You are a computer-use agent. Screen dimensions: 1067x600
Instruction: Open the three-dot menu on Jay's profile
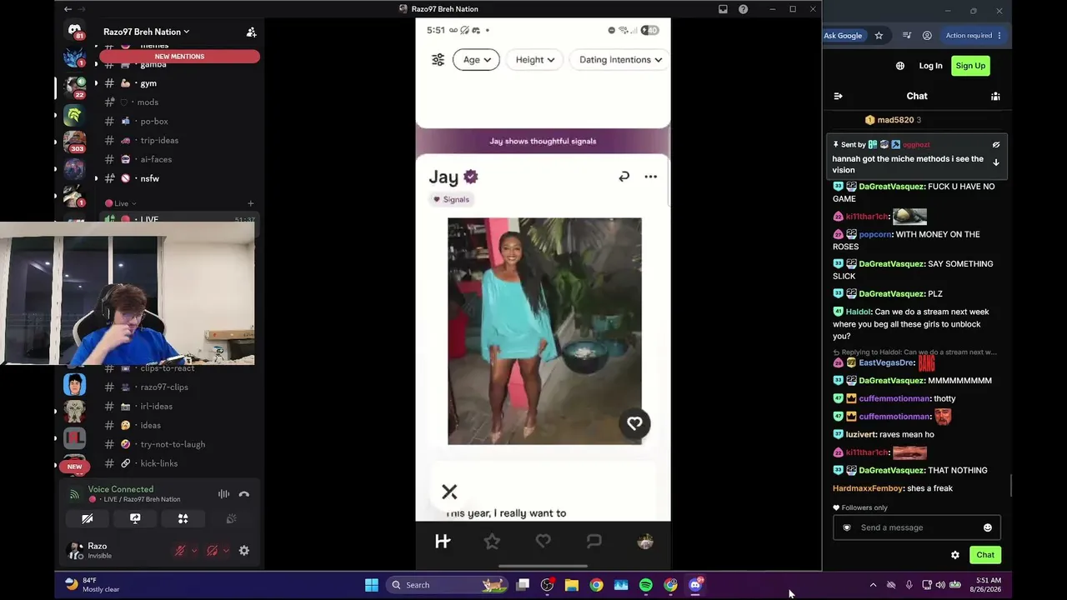(x=650, y=177)
